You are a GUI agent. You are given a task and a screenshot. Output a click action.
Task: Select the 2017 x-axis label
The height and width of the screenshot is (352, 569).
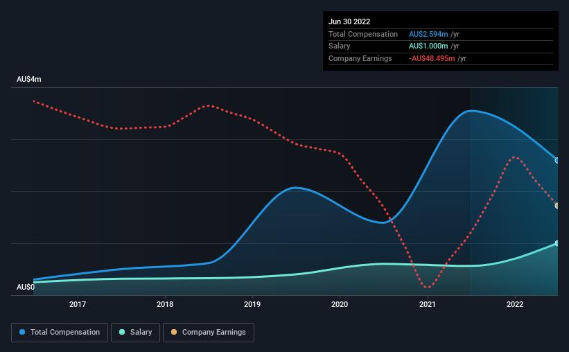[x=78, y=304]
